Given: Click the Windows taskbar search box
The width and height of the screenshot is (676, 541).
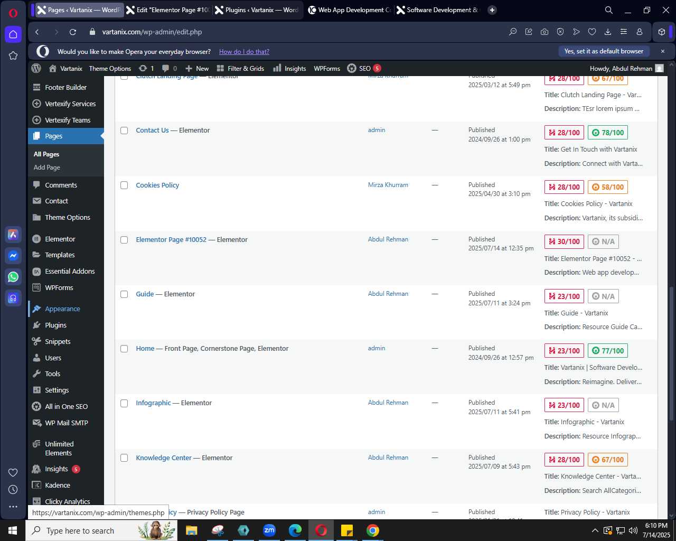Looking at the screenshot, I should [x=101, y=530].
